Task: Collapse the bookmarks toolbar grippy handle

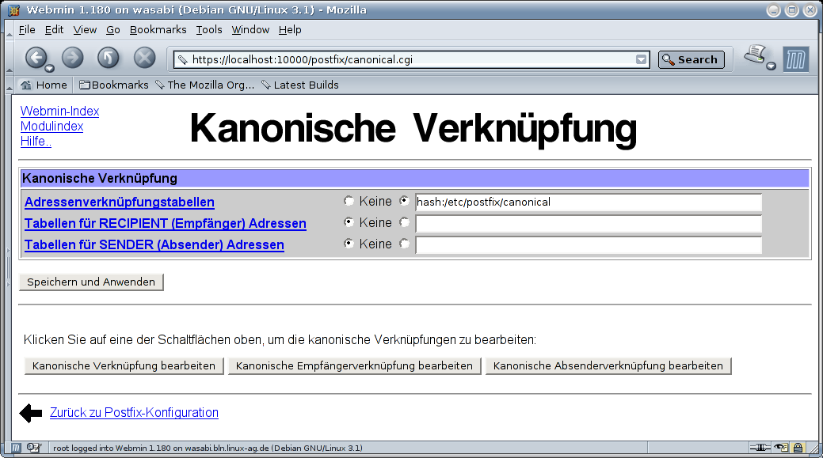Action: (9, 85)
